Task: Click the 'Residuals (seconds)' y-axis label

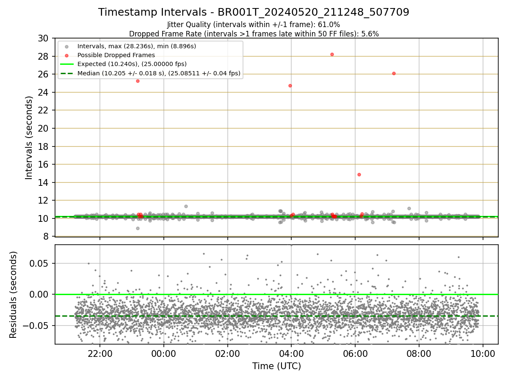Action: (x=14, y=295)
